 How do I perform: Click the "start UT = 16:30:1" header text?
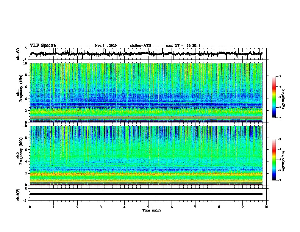tap(183, 45)
